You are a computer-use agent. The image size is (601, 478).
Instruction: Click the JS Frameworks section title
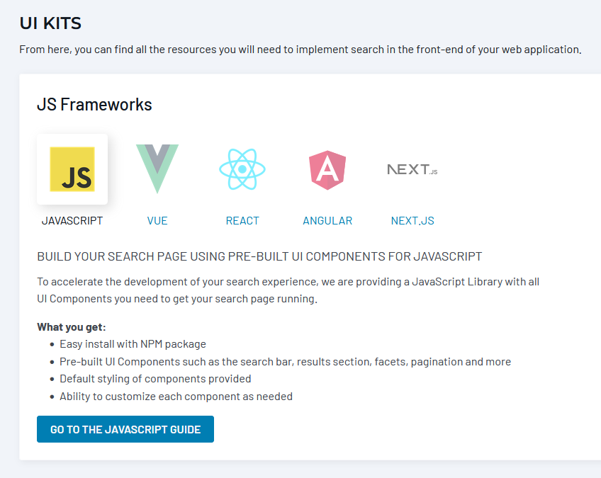tap(94, 105)
